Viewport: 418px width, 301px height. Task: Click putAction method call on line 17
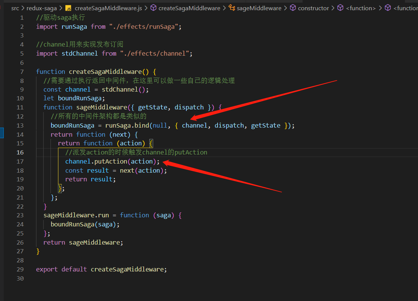click(111, 161)
